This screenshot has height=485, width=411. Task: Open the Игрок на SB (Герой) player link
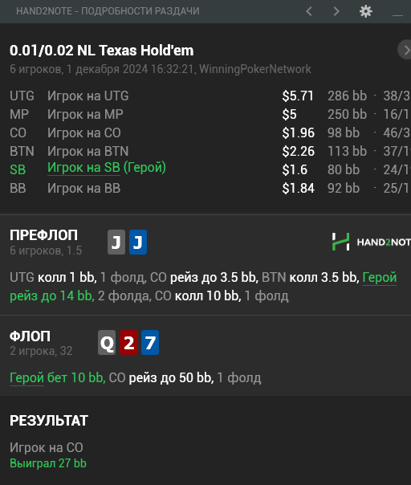point(107,168)
